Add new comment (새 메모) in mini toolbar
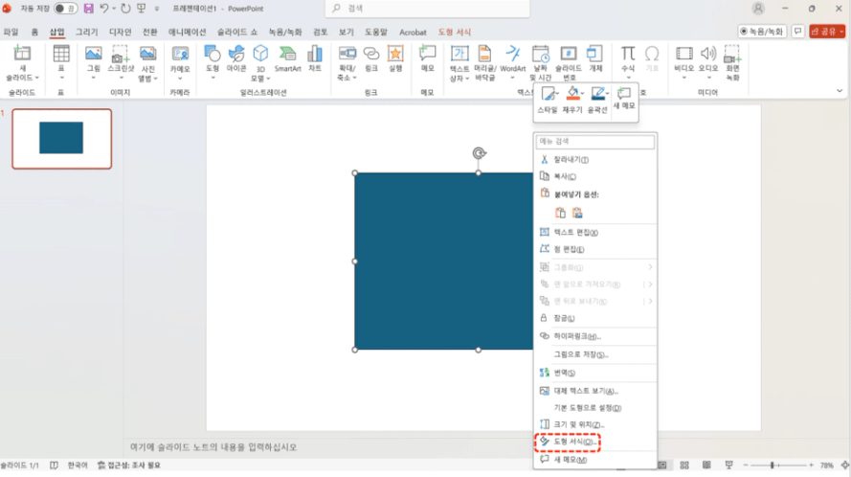 (624, 99)
